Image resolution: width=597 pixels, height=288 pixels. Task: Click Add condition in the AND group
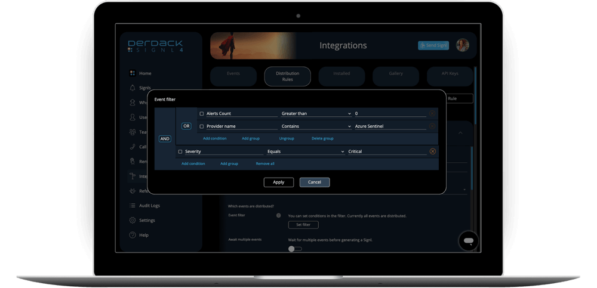[x=193, y=163]
